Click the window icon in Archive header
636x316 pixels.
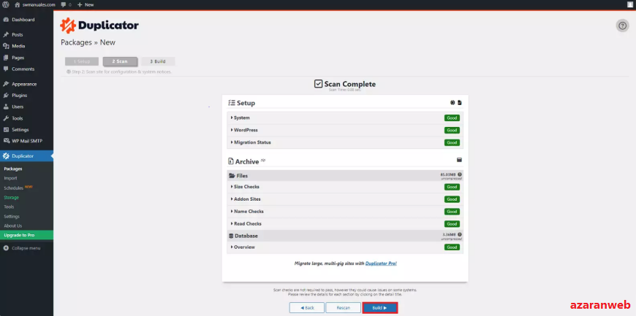[459, 160]
